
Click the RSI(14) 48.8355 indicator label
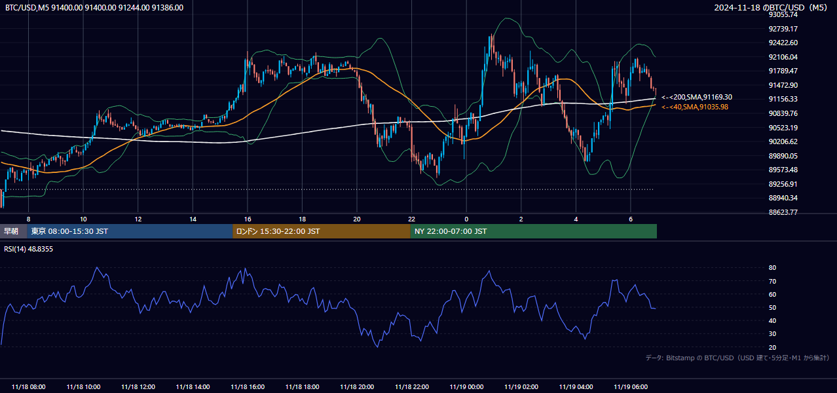coord(29,249)
